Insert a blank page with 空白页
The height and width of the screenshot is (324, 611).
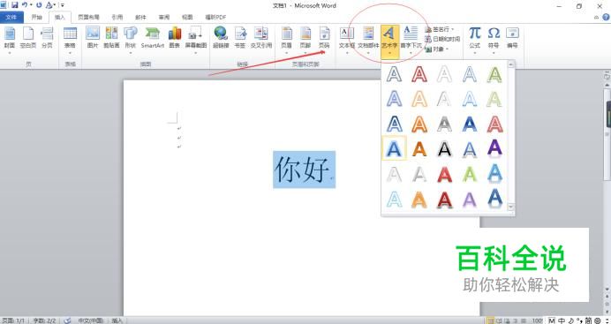28,38
